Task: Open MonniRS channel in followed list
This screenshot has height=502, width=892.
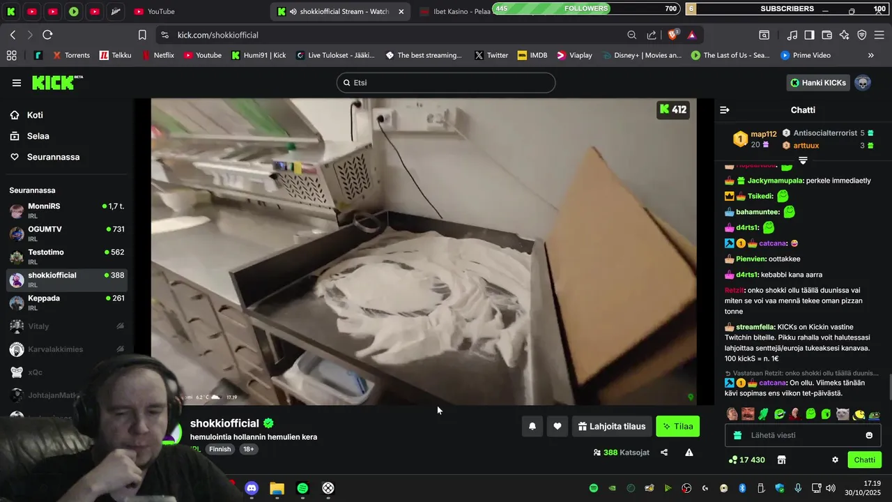Action: [x=67, y=211]
